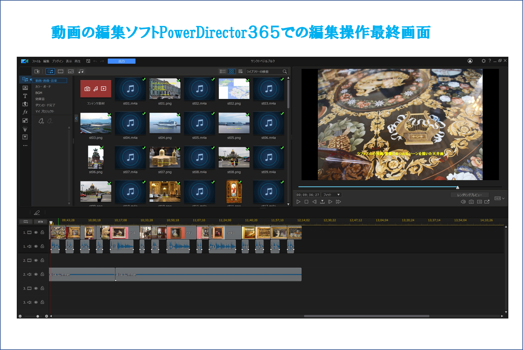This screenshot has width=523, height=350.
Task: Open the プラグイン menu
Action: pos(58,61)
